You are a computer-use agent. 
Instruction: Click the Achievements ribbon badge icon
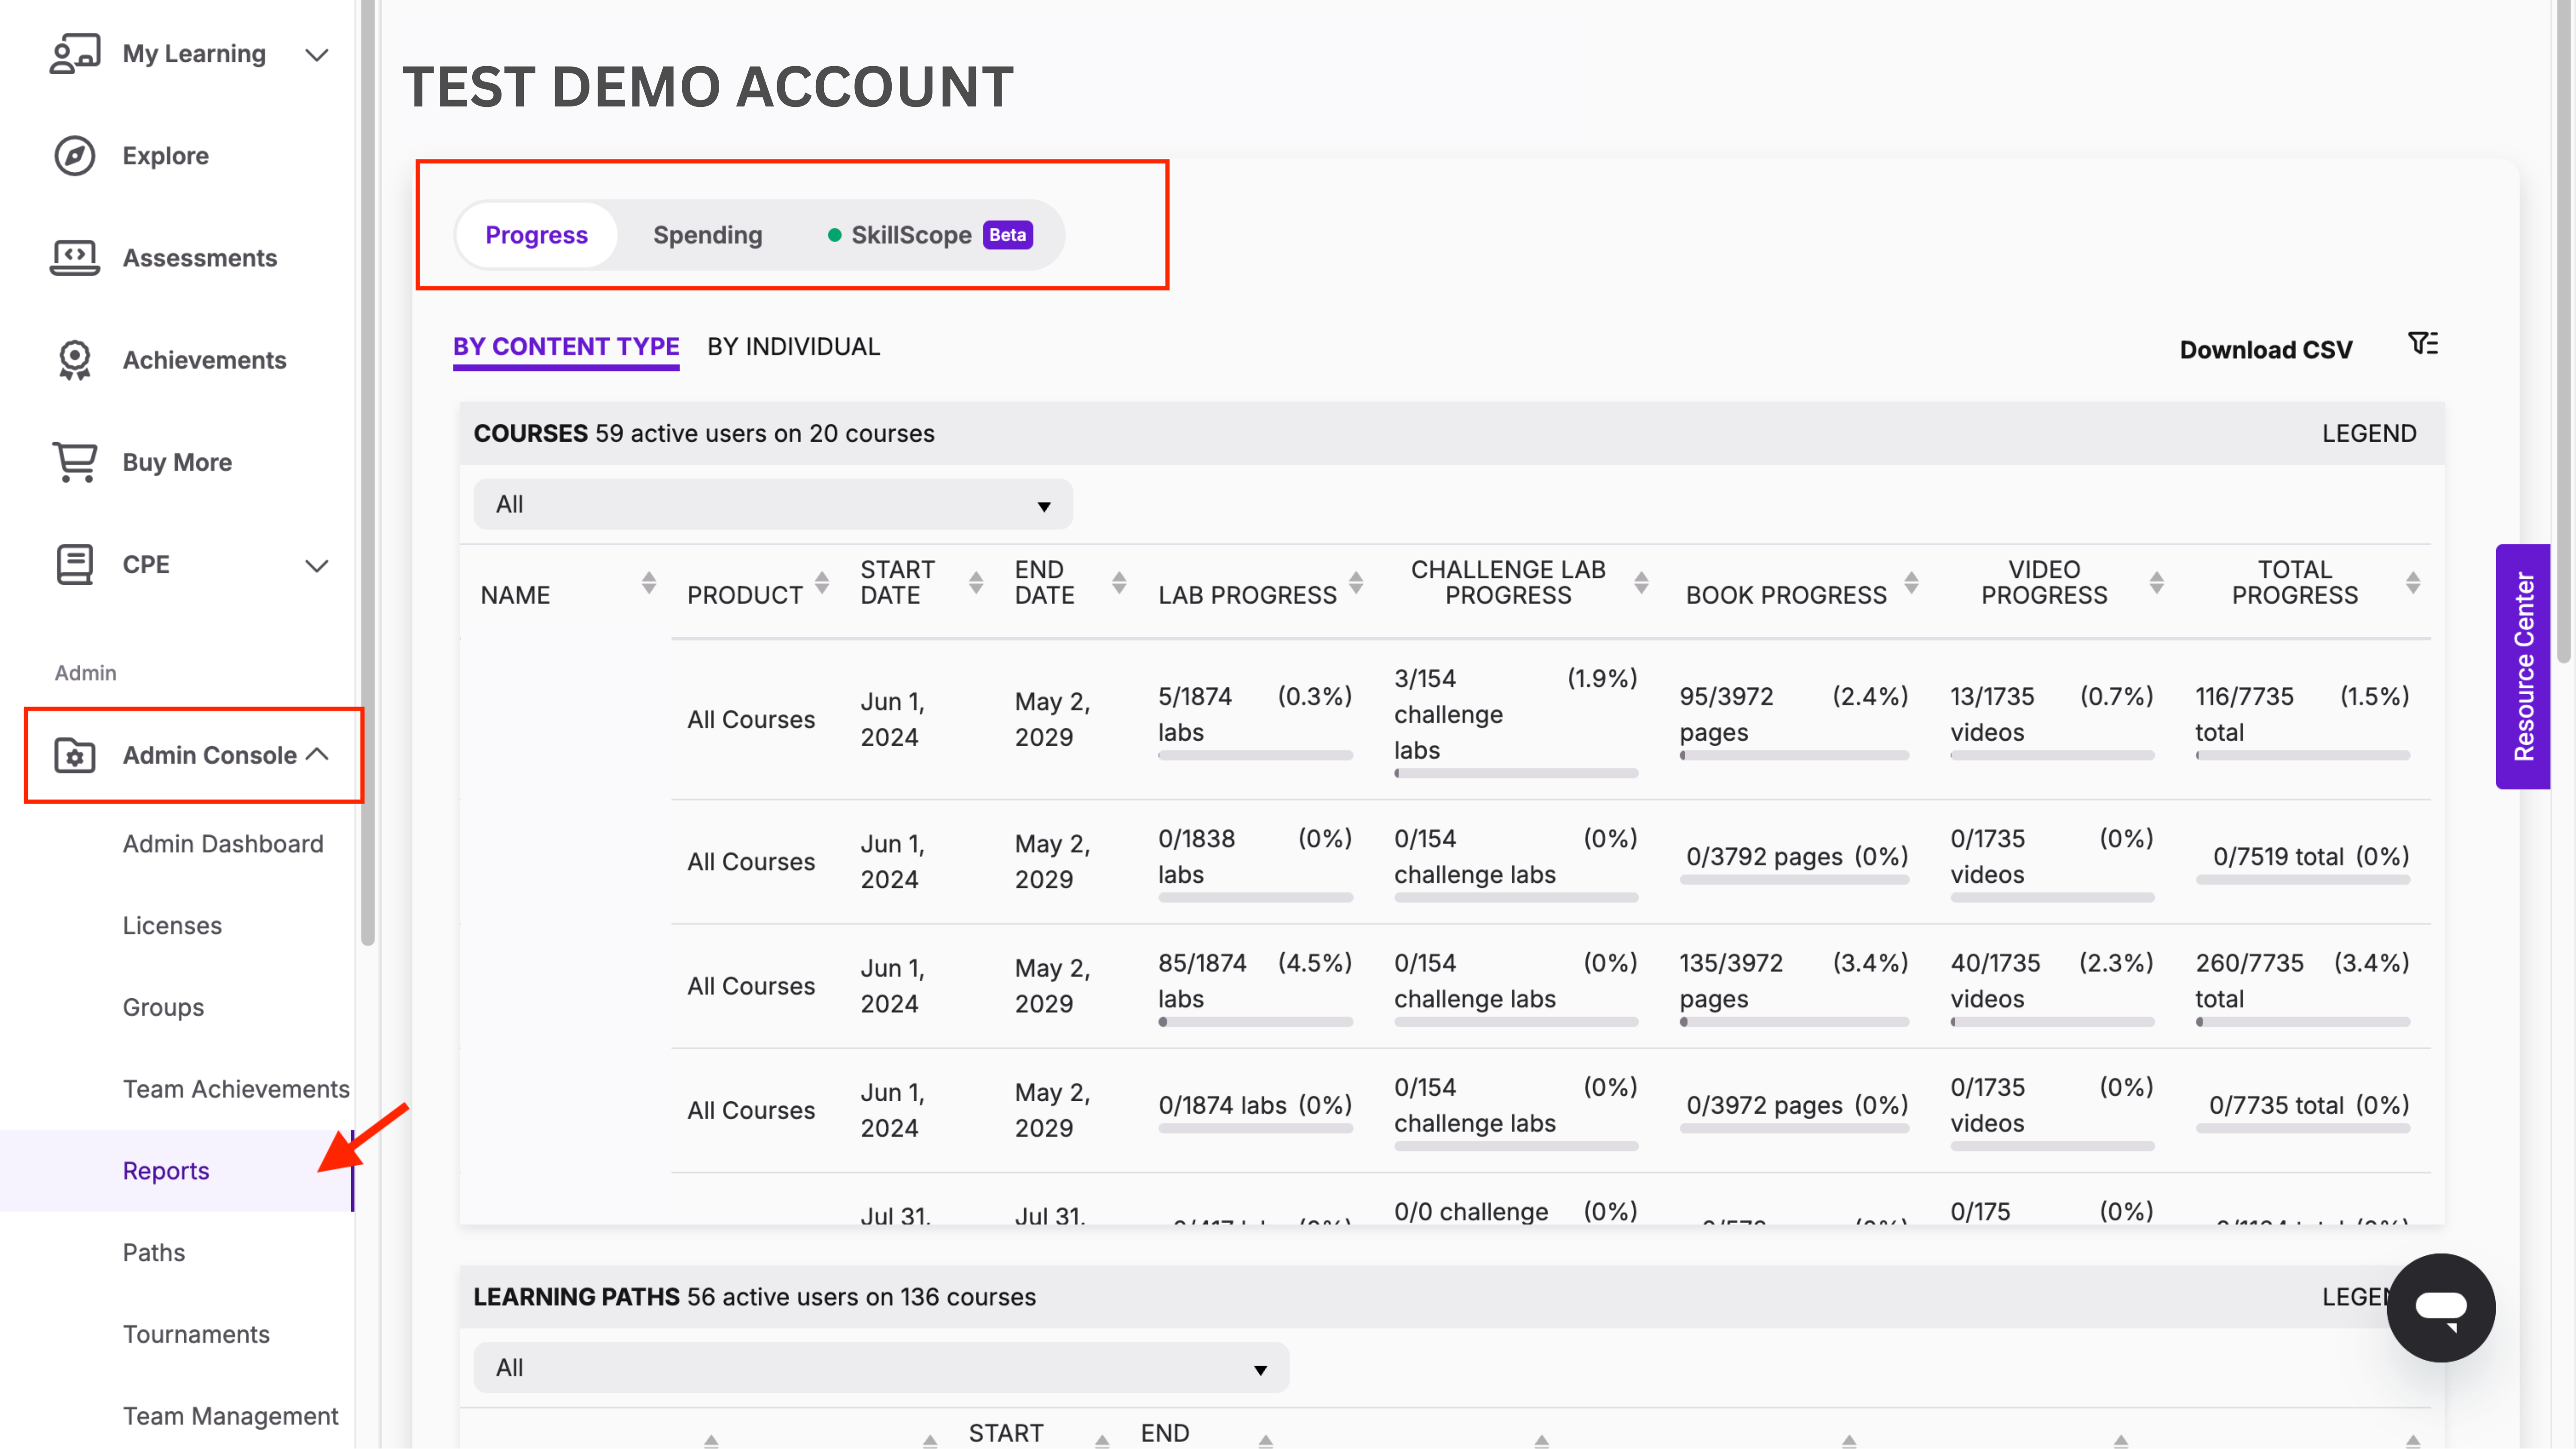(75, 360)
